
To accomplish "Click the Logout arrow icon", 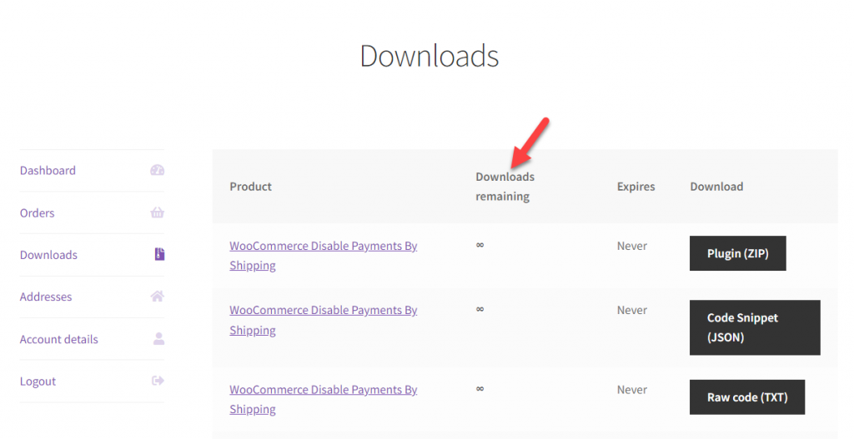I will [158, 381].
